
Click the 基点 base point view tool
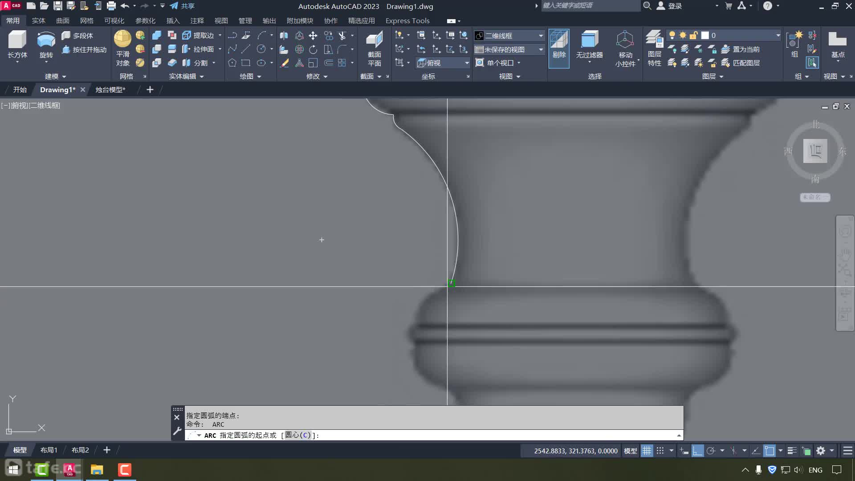point(838,45)
